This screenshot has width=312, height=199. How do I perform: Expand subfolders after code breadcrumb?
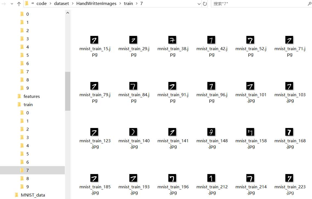click(50, 3)
